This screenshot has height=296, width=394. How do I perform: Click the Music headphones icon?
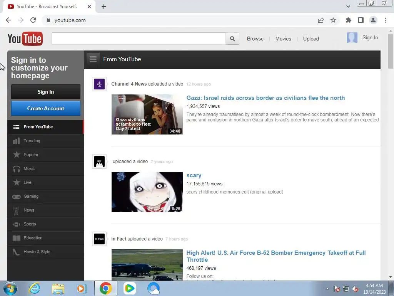tap(17, 169)
